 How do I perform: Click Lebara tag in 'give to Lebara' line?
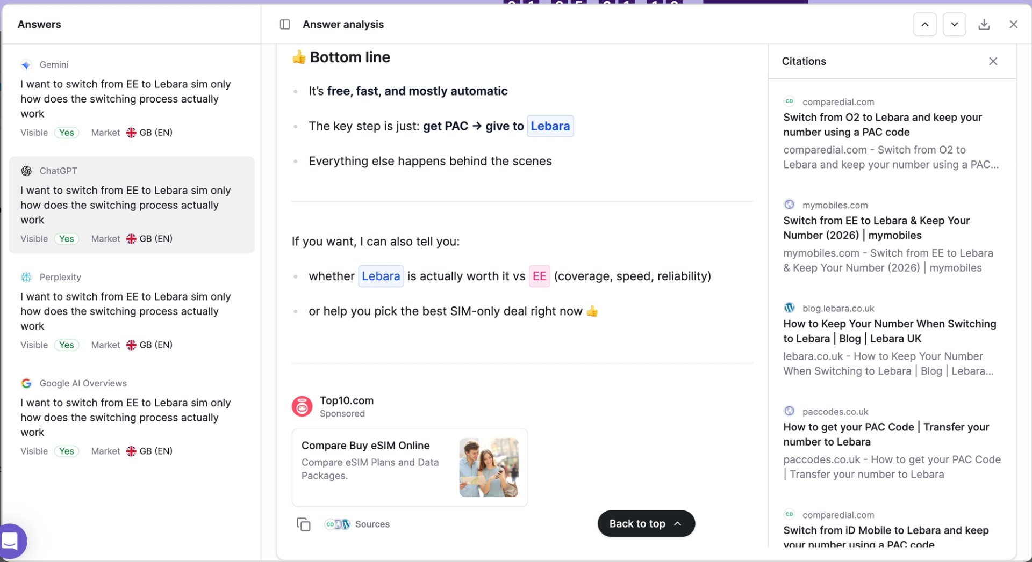550,126
